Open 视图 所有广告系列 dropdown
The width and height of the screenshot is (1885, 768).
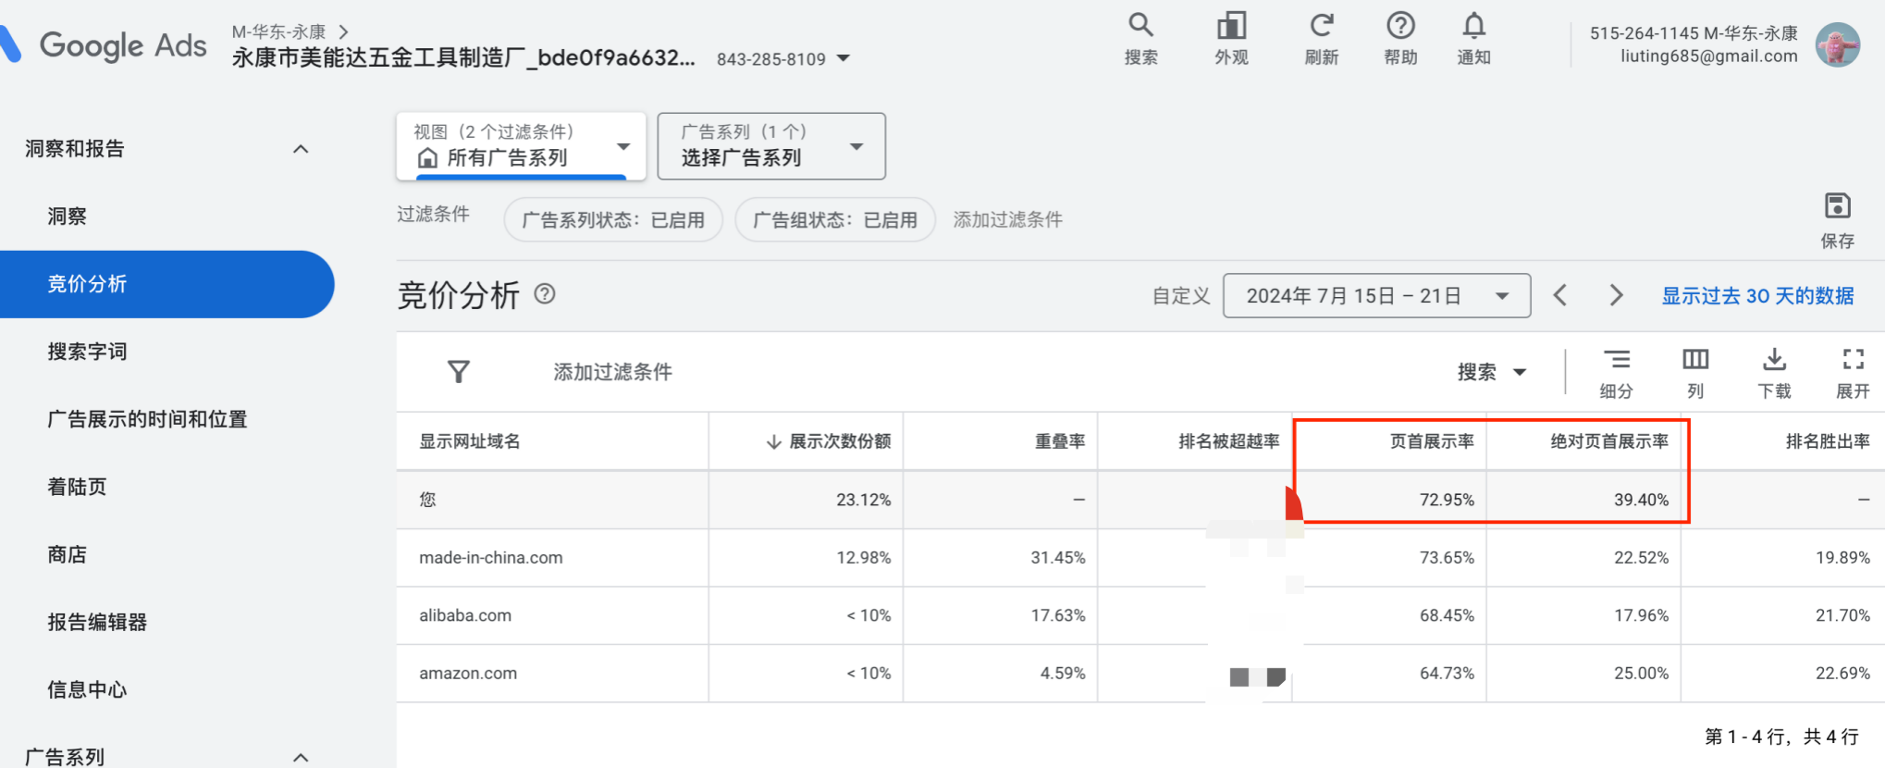(x=522, y=146)
